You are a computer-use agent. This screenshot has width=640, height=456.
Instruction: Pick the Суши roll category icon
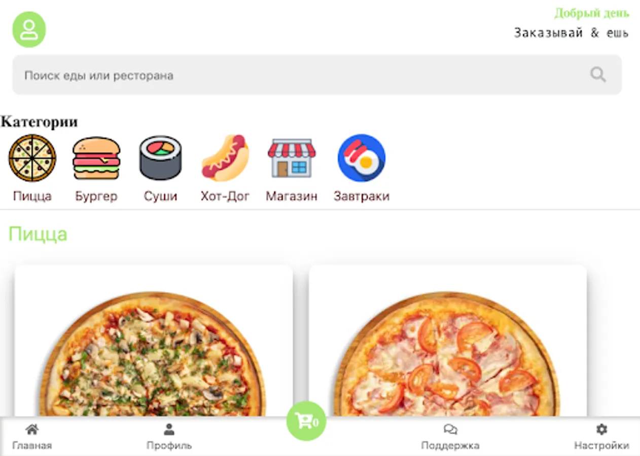pyautogui.click(x=161, y=158)
